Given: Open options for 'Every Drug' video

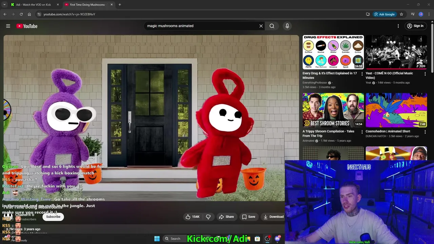Looking at the screenshot, I should [362, 74].
